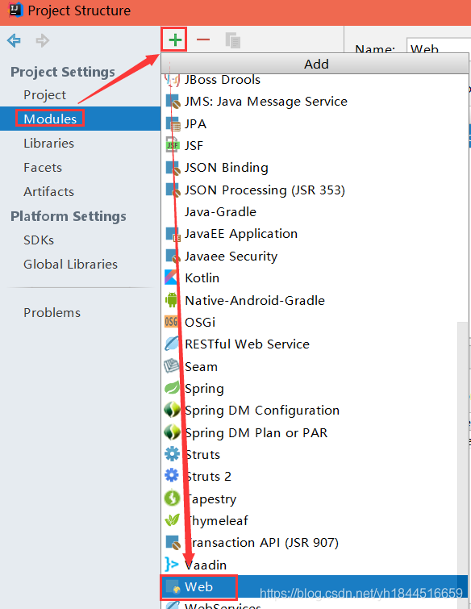
Task: Click the Name input field
Action: coord(439,47)
